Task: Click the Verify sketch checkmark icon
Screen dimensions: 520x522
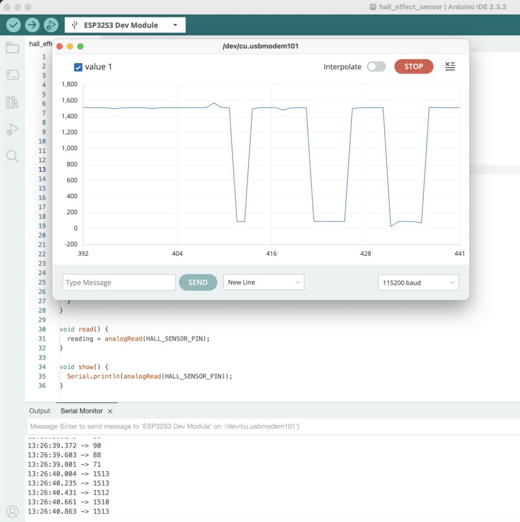Action: pyautogui.click(x=13, y=24)
